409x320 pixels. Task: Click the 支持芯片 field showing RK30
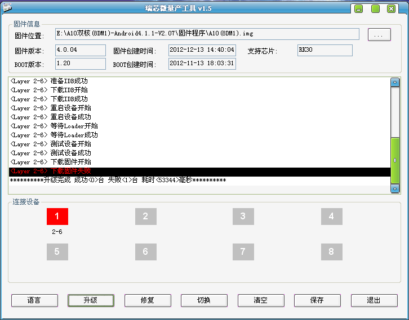324,50
